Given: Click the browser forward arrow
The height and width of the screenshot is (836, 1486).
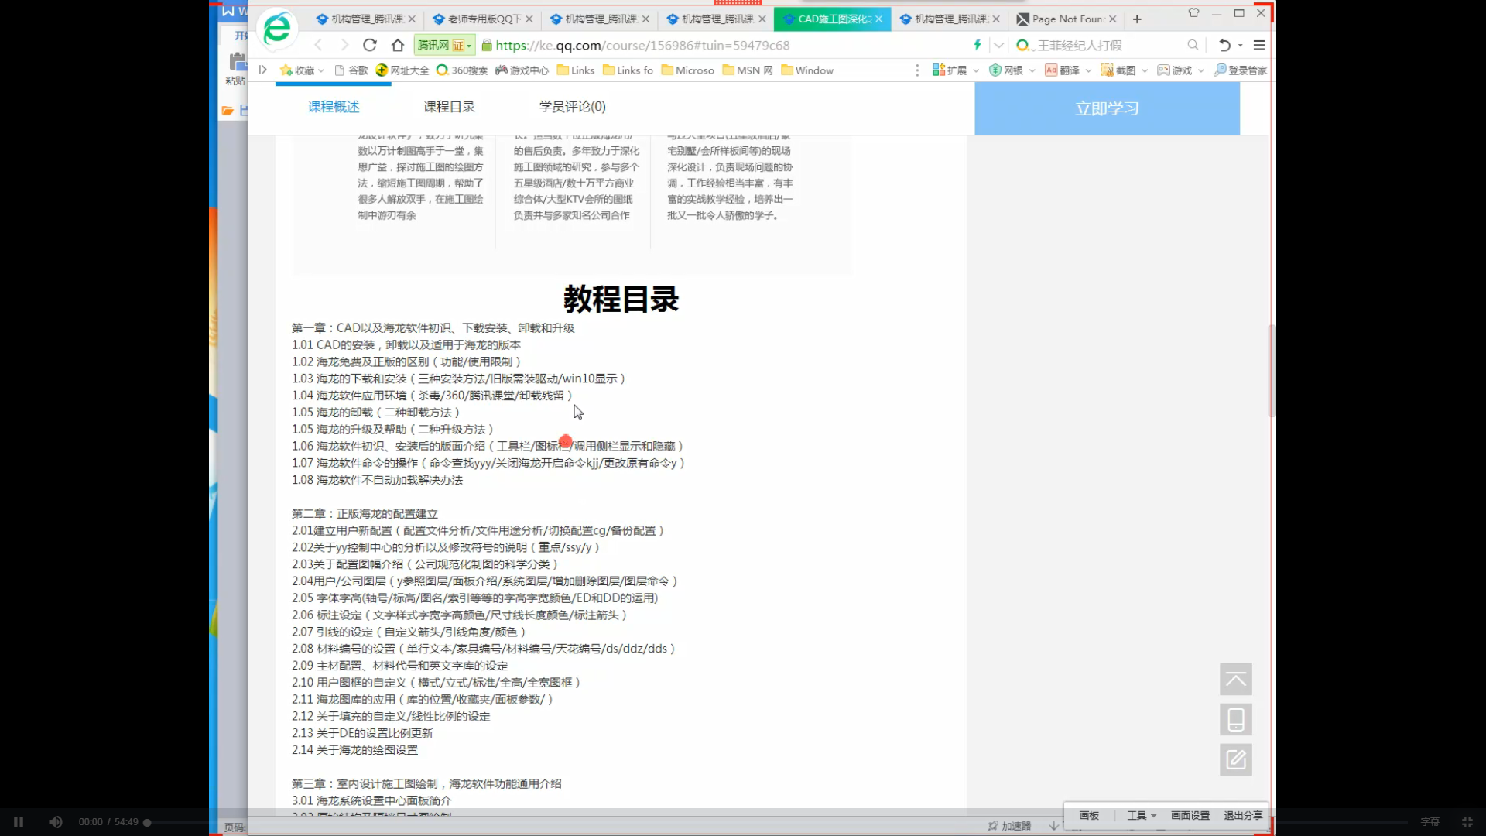Looking at the screenshot, I should (344, 45).
